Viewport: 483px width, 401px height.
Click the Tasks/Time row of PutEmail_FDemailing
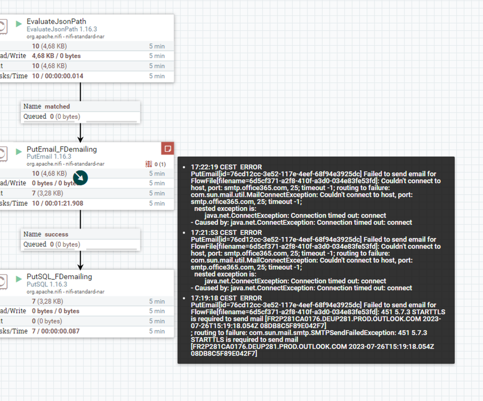tap(87, 203)
